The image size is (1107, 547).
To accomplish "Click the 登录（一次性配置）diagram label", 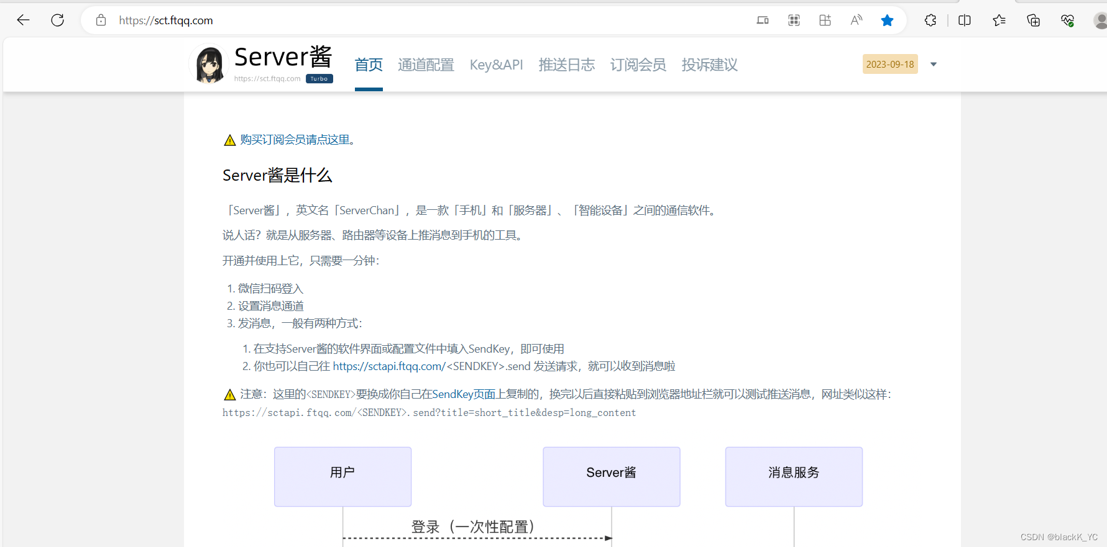I will pos(474,527).
